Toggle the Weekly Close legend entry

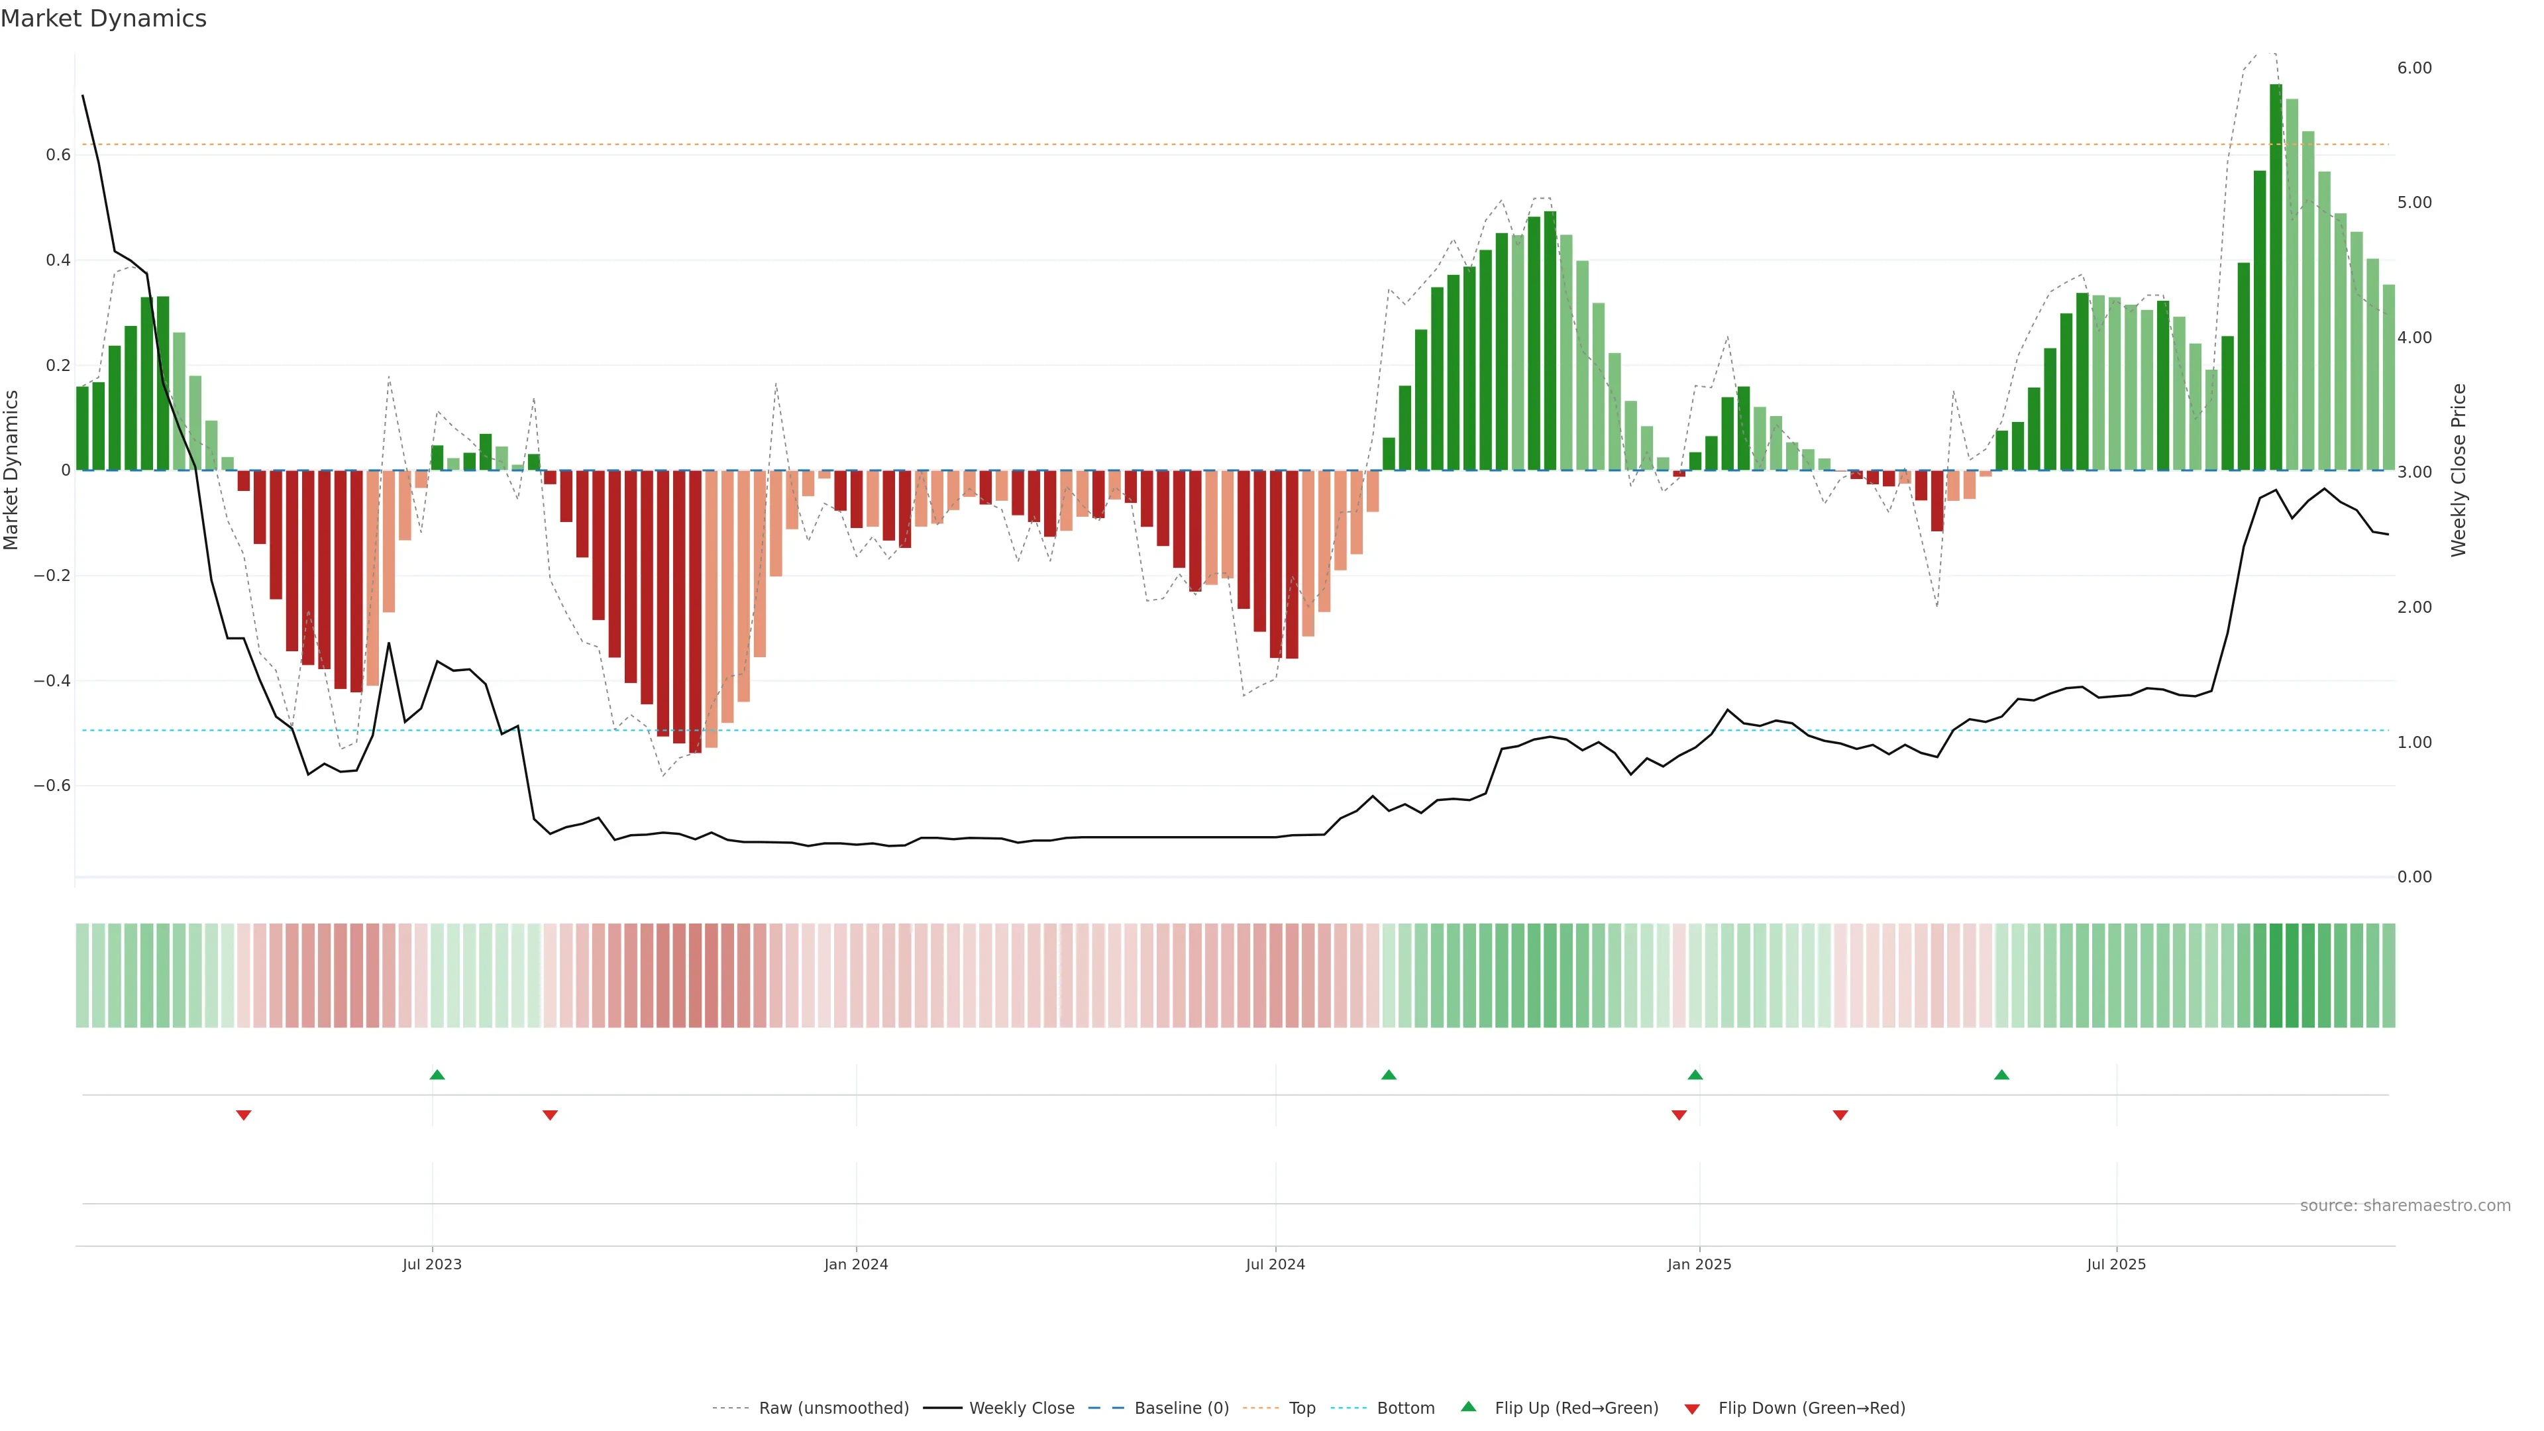[1021, 1408]
